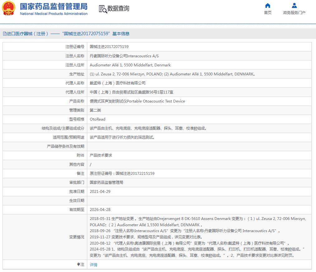Click the 管理类别 label
This screenshot has width=316, height=272.
[x=77, y=110]
